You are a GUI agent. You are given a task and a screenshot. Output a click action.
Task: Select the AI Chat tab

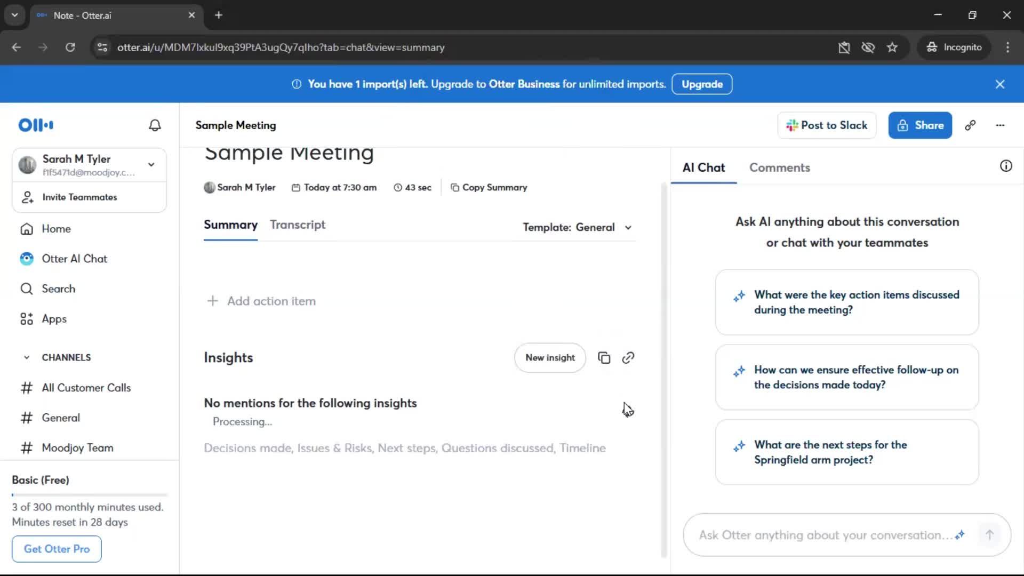click(x=703, y=167)
